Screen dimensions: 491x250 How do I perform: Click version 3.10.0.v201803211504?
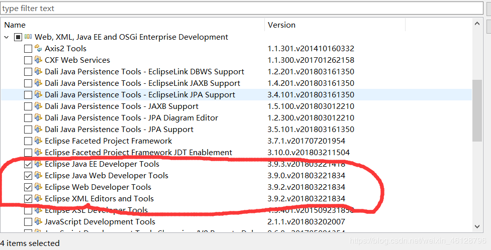coord(309,153)
